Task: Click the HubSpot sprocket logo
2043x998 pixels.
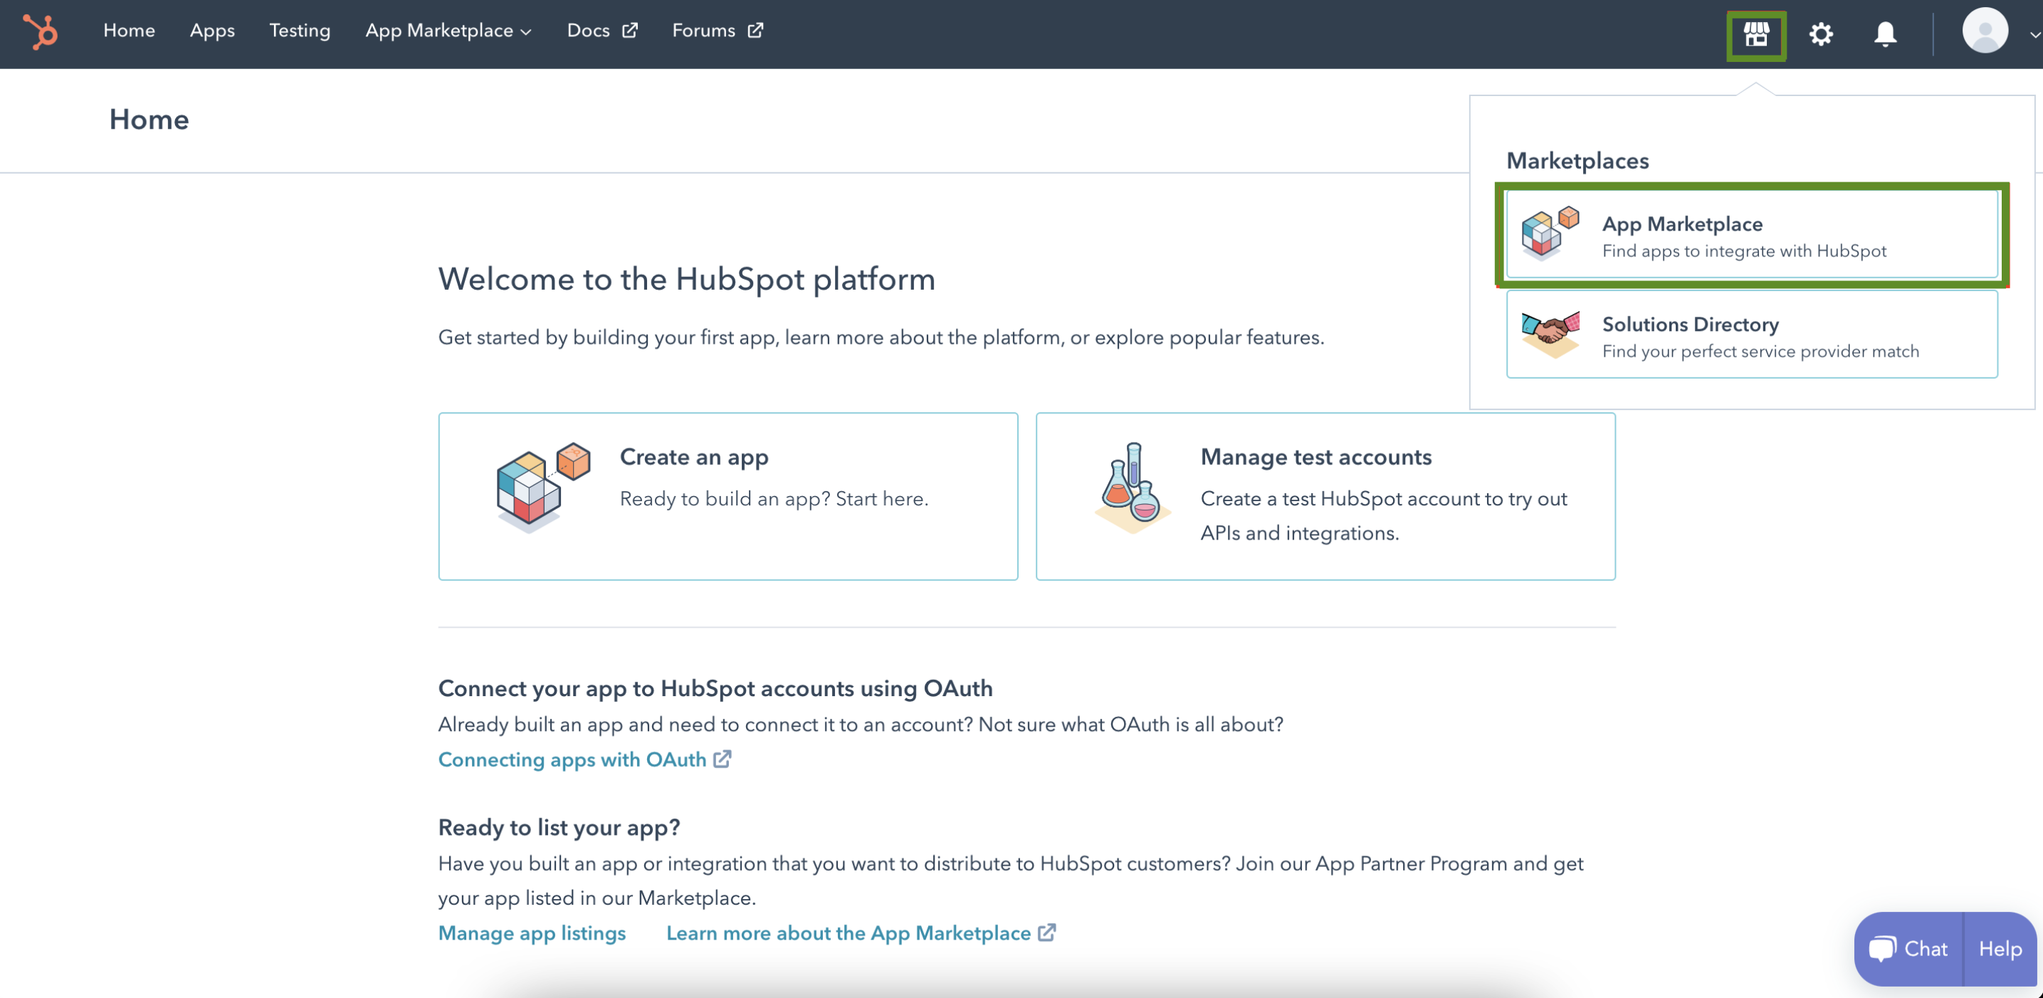Action: [x=40, y=32]
